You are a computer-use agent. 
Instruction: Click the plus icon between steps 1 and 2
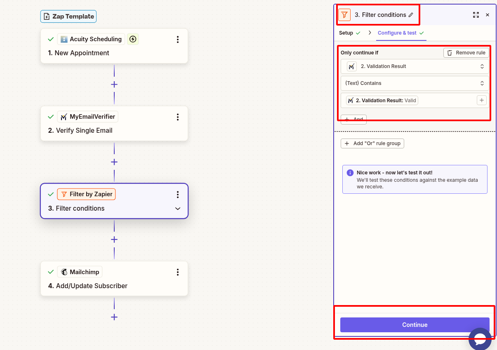pos(114,85)
